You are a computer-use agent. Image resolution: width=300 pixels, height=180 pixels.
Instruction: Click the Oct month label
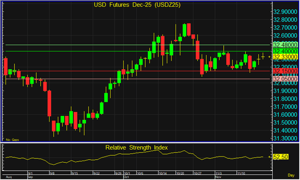126,177
